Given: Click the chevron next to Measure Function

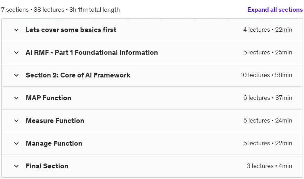Looking at the screenshot, I should click(17, 121).
